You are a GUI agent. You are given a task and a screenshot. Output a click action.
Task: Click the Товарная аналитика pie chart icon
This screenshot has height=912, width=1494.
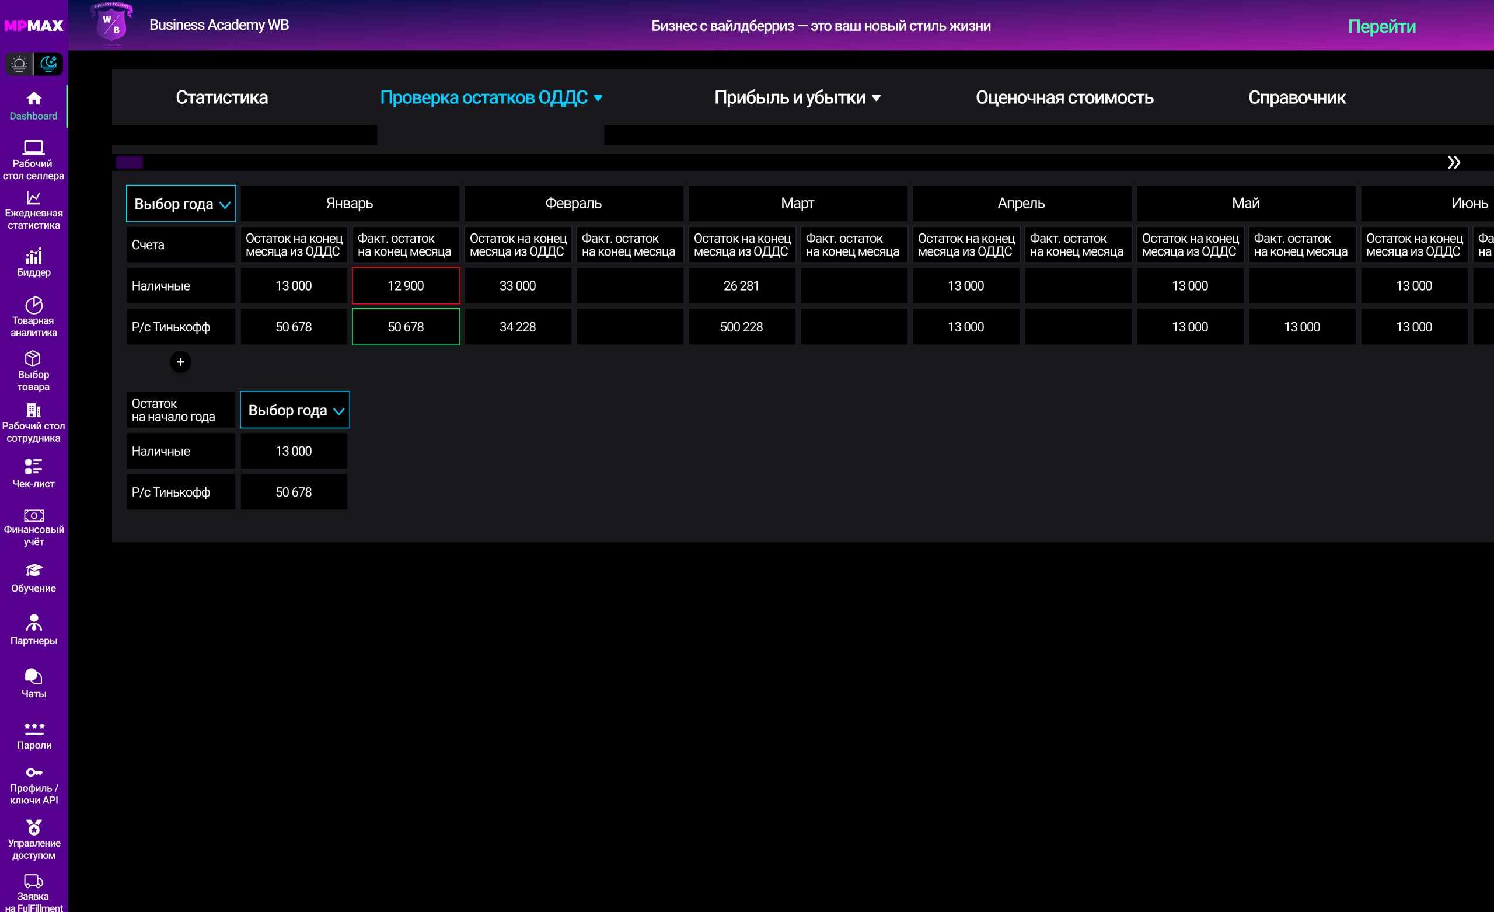[x=33, y=305]
